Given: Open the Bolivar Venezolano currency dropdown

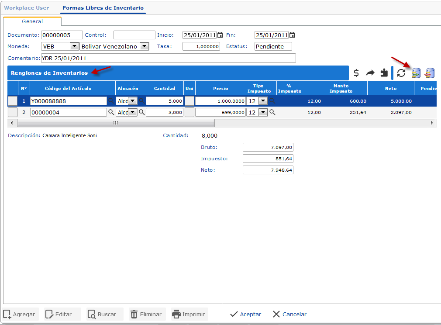Looking at the screenshot, I should click(x=145, y=46).
